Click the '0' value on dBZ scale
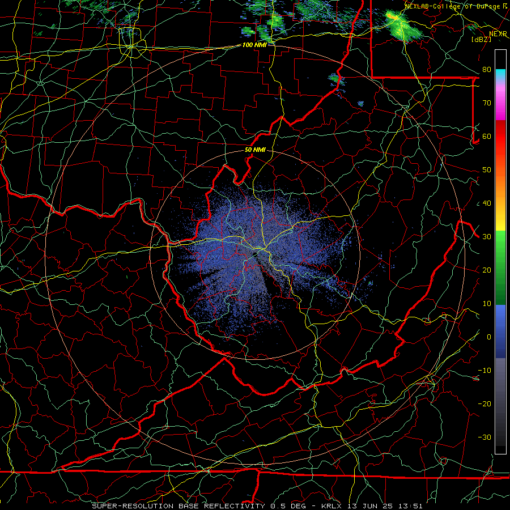The width and height of the screenshot is (510, 510). point(489,337)
